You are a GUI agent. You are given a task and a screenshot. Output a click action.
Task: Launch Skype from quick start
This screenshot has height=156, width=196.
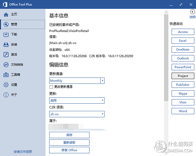(x=183, y=94)
